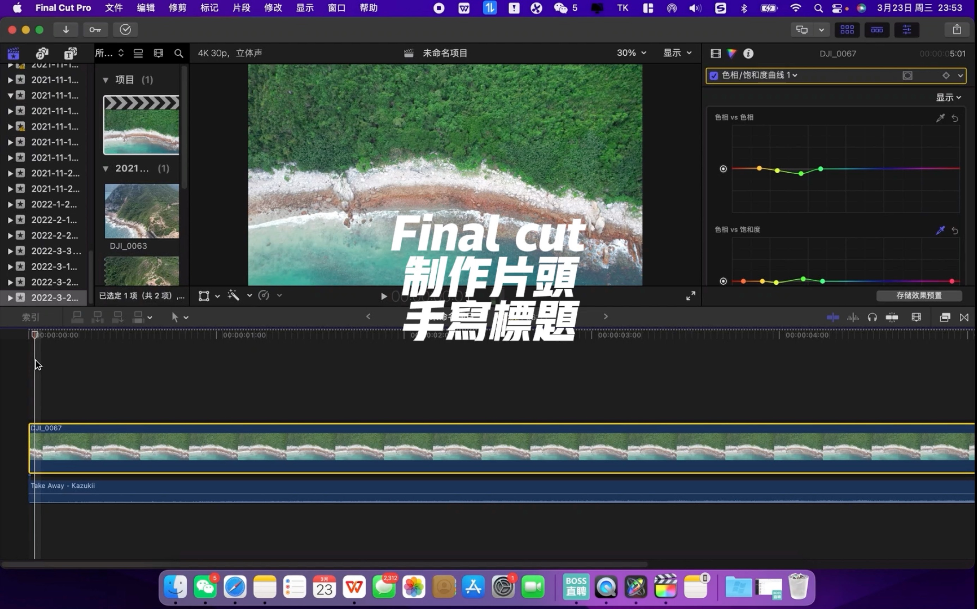977x609 pixels.
Task: Click DJI_0063 thumbnail in browser
Action: coord(140,210)
